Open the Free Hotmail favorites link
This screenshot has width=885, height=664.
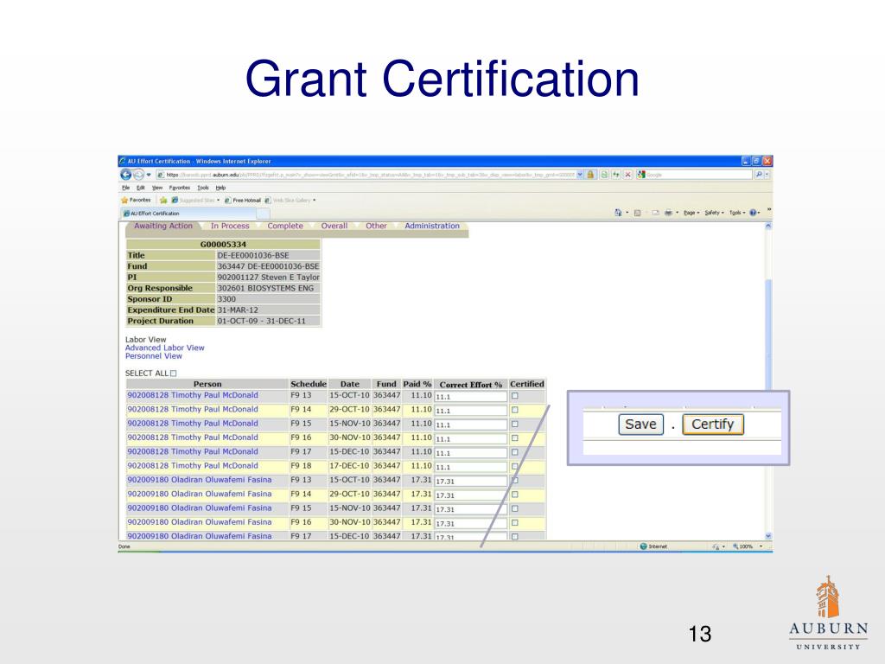pyautogui.click(x=243, y=200)
